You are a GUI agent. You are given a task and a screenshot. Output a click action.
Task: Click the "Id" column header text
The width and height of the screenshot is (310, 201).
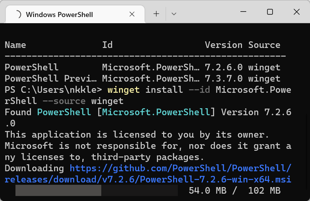click(107, 45)
